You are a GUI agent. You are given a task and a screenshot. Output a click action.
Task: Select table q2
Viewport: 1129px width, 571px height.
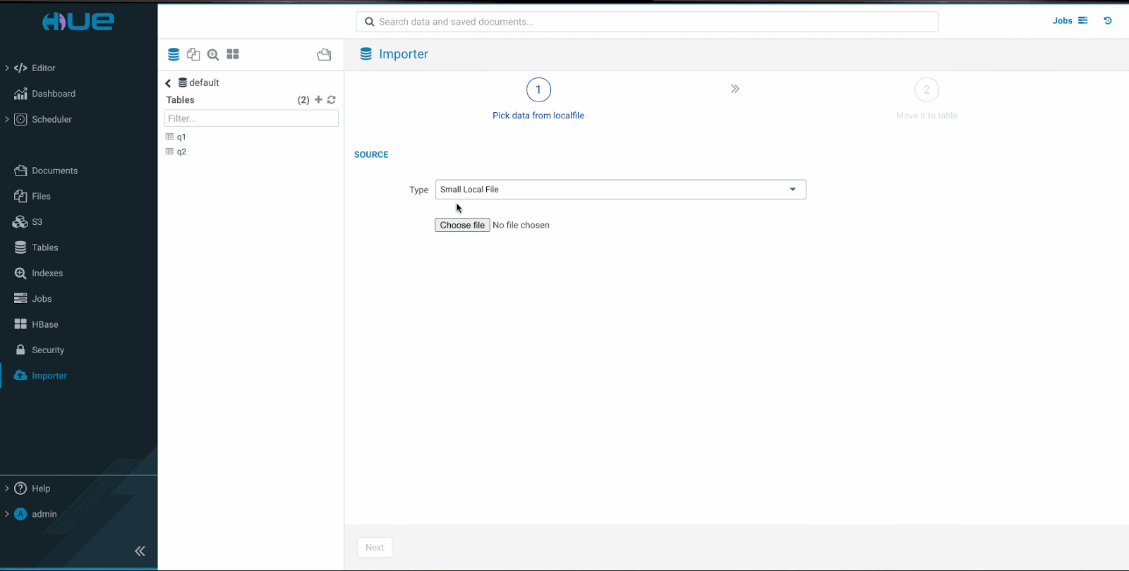point(181,152)
